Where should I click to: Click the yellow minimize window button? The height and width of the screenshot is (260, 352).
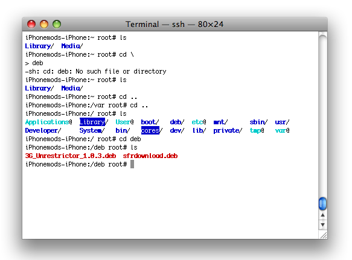(x=44, y=24)
